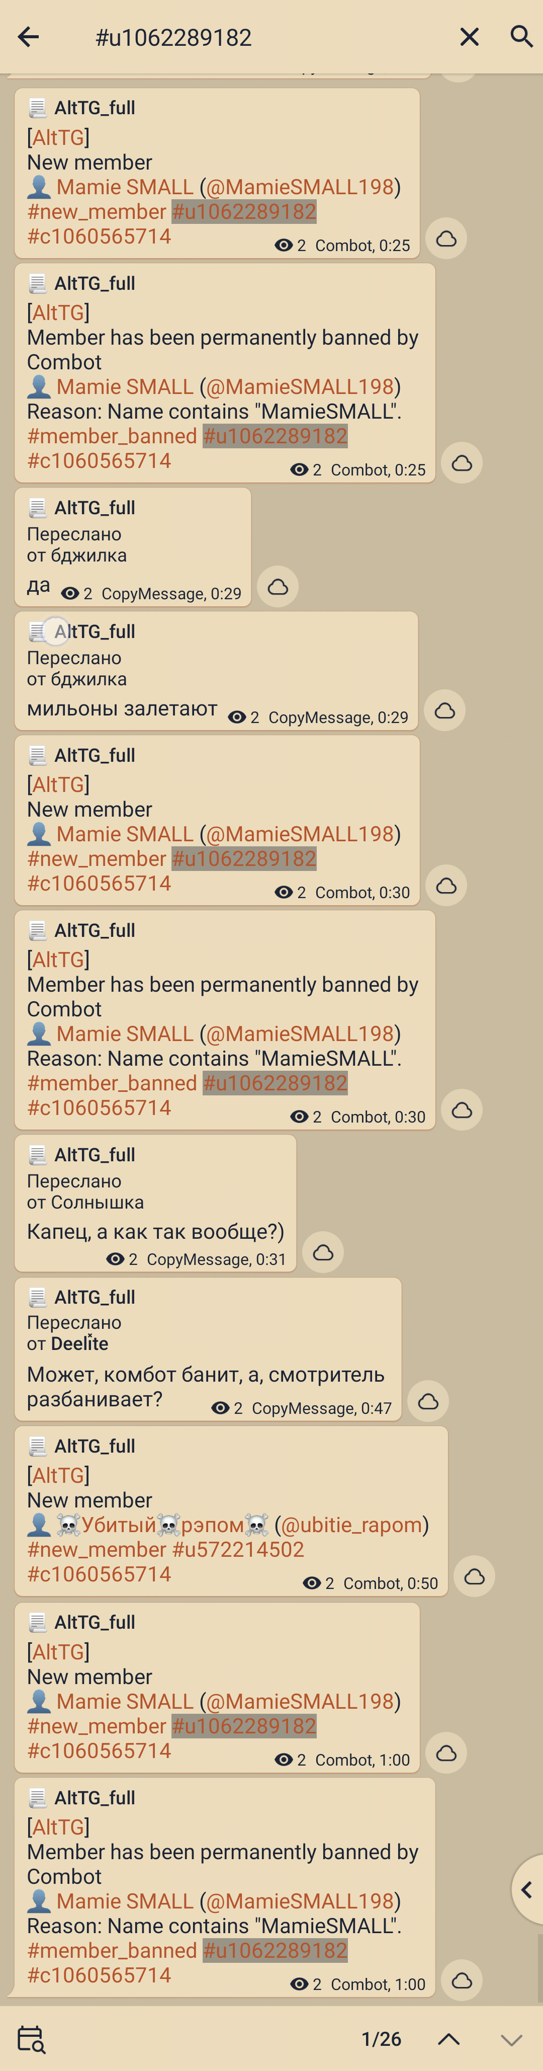The image size is (543, 2071).
Task: Open hashtag #u572214502
Action: pos(238,1549)
